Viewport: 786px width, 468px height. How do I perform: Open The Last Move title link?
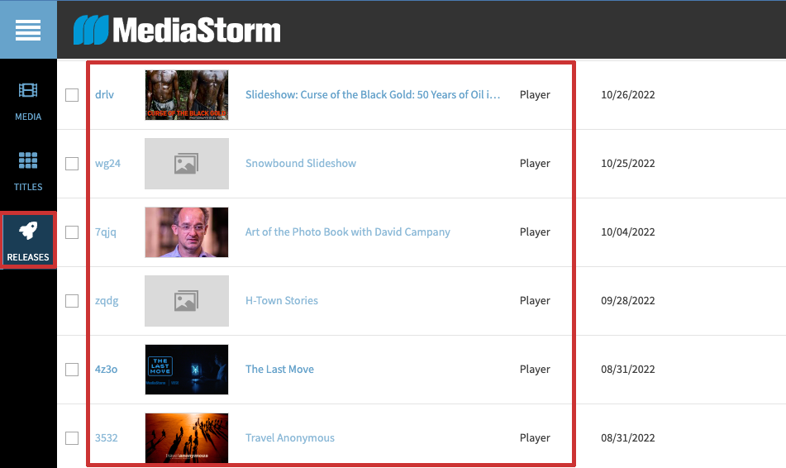point(279,370)
